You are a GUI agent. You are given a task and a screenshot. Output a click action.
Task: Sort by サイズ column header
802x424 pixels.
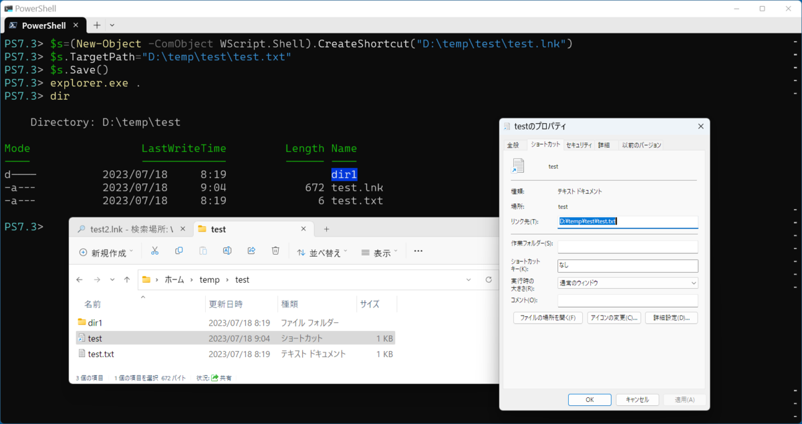coord(370,304)
